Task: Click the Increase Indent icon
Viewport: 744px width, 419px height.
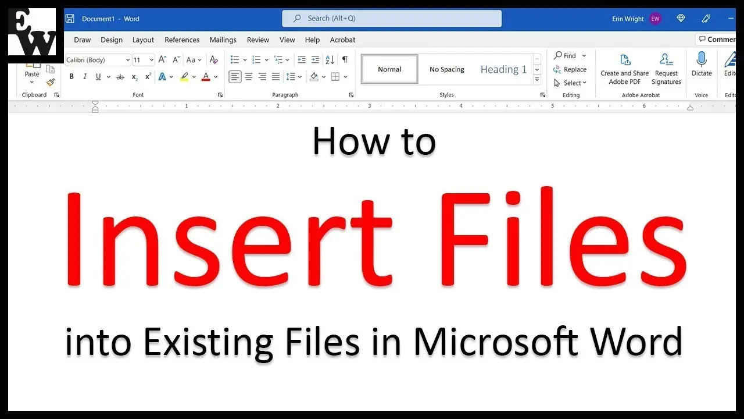Action: (315, 59)
